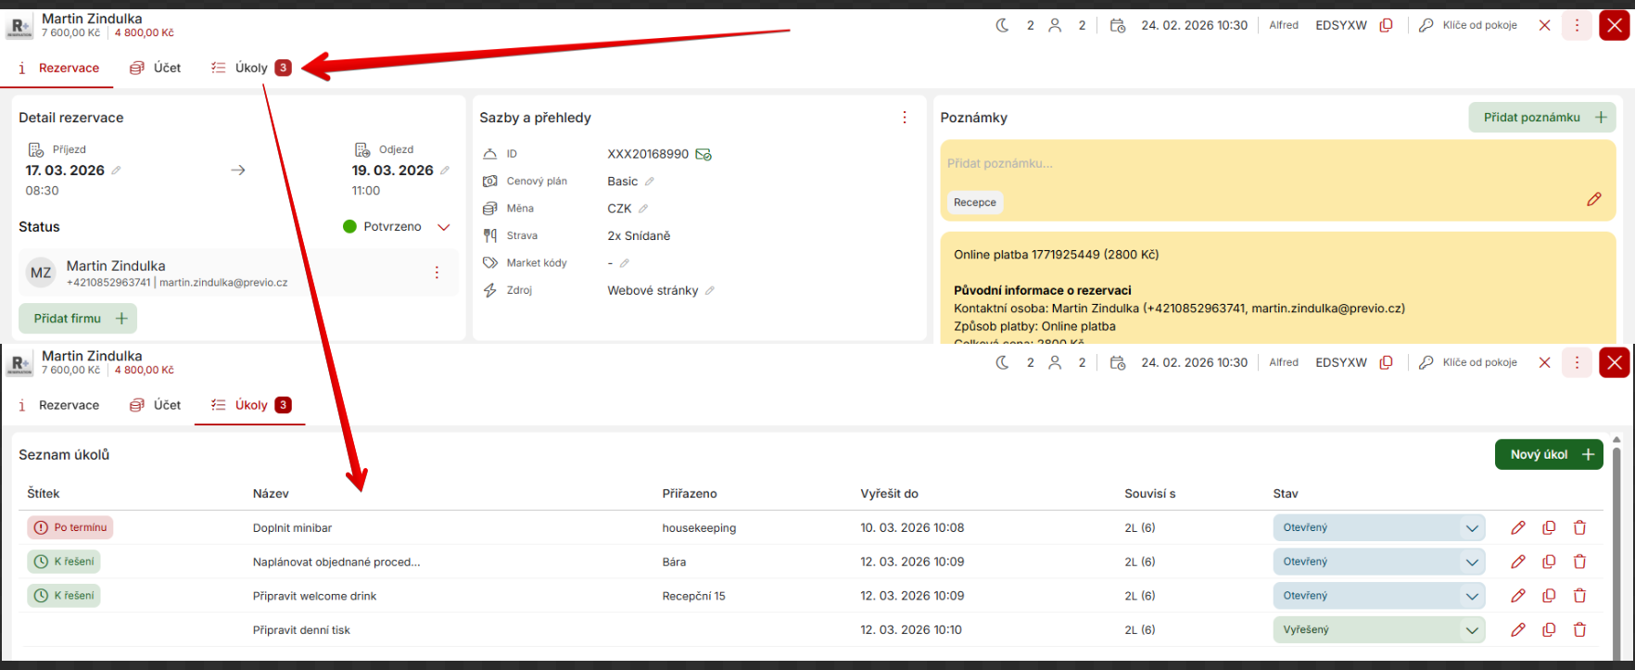Edit the Zdroj Webové stránky value
1635x670 pixels.
click(x=710, y=291)
